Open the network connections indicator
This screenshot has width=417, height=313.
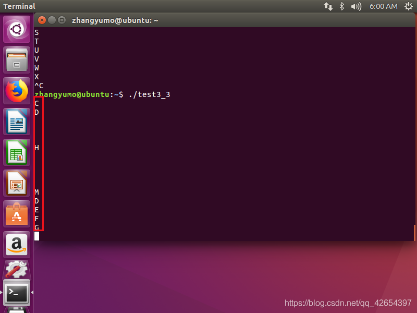click(328, 6)
